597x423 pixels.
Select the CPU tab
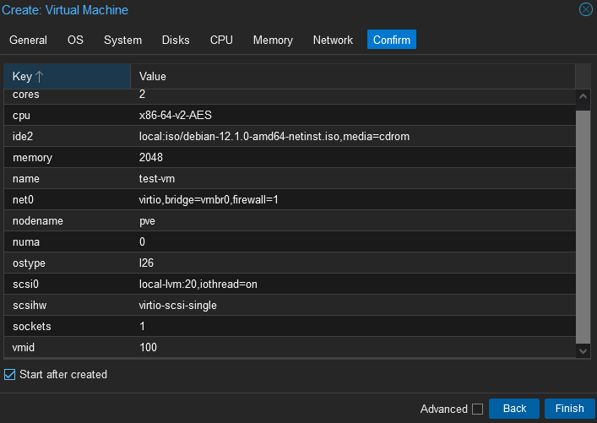[221, 40]
